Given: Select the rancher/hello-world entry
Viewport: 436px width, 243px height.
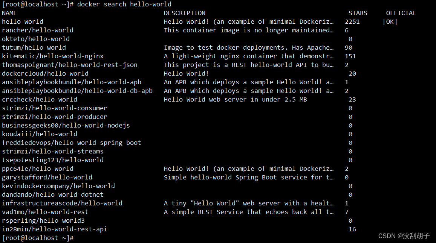Looking at the screenshot, I should coord(38,30).
